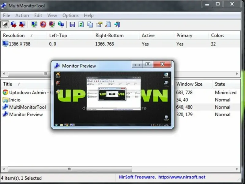
Task: Click the Minimized state cell
Action: [x=226, y=93]
